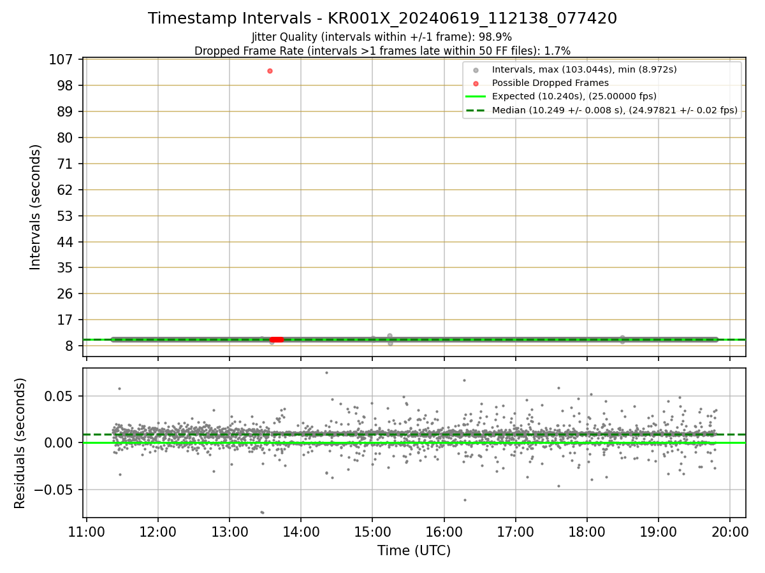765x573 pixels.
Task: Click the y-axis tick label "98"
Action: click(x=66, y=85)
